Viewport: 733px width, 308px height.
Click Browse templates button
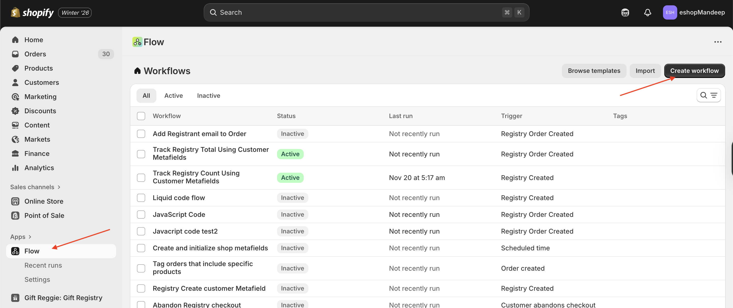click(594, 71)
